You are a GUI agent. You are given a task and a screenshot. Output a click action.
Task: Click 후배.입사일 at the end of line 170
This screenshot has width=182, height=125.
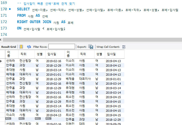[170, 10]
